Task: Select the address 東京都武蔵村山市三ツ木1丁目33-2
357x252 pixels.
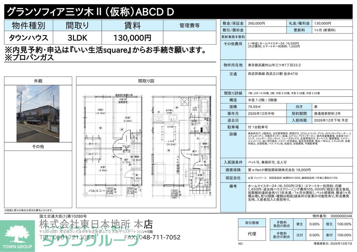Action: pyautogui.click(x=274, y=65)
